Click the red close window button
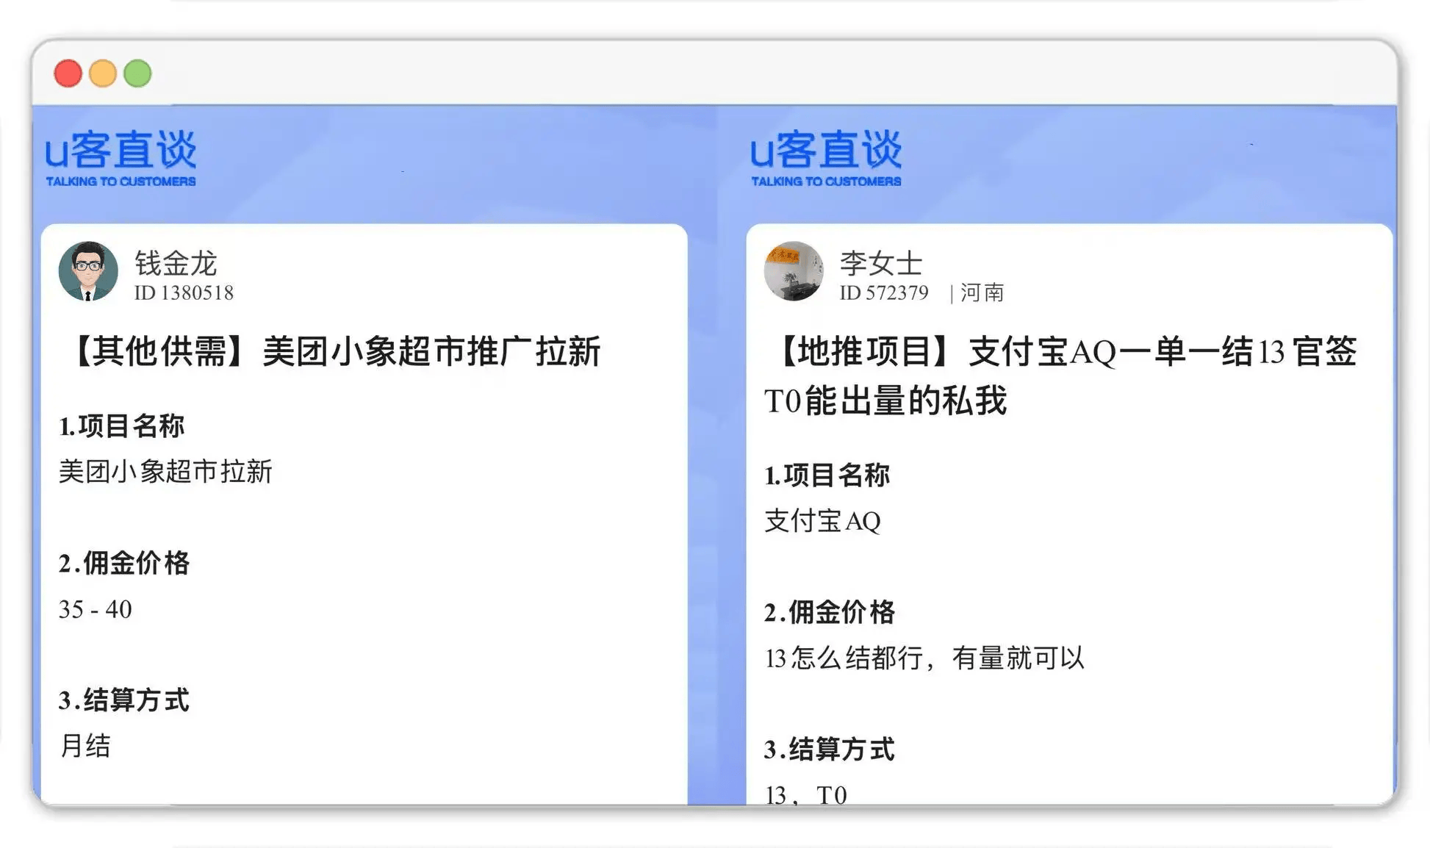This screenshot has height=848, width=1430. click(x=68, y=73)
